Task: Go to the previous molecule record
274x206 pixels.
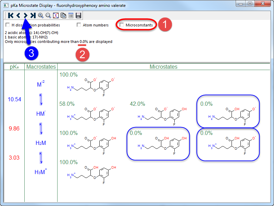Action: point(18,15)
